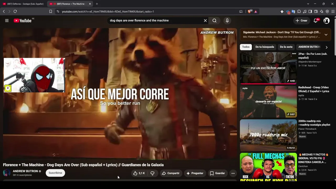Show more filter chips with right arrow
Image resolution: width=336 pixels, height=189 pixels.
click(x=327, y=47)
